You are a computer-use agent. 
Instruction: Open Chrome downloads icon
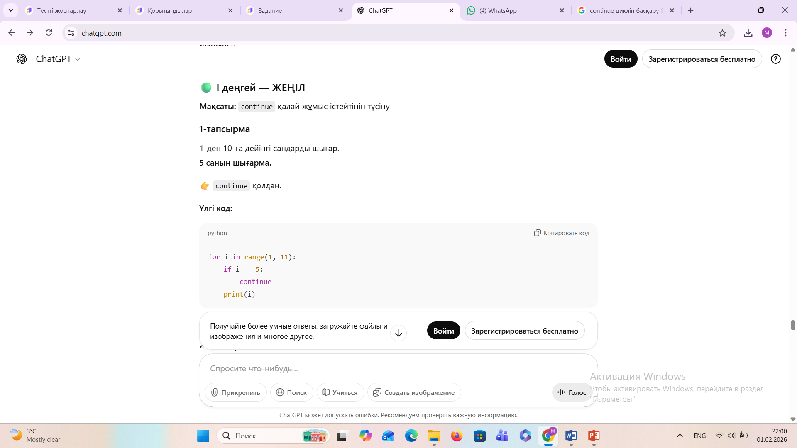[748, 33]
